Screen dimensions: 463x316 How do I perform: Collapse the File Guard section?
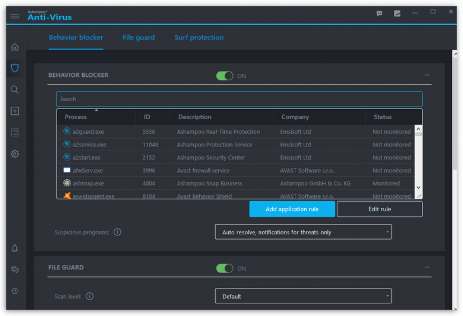427,267
